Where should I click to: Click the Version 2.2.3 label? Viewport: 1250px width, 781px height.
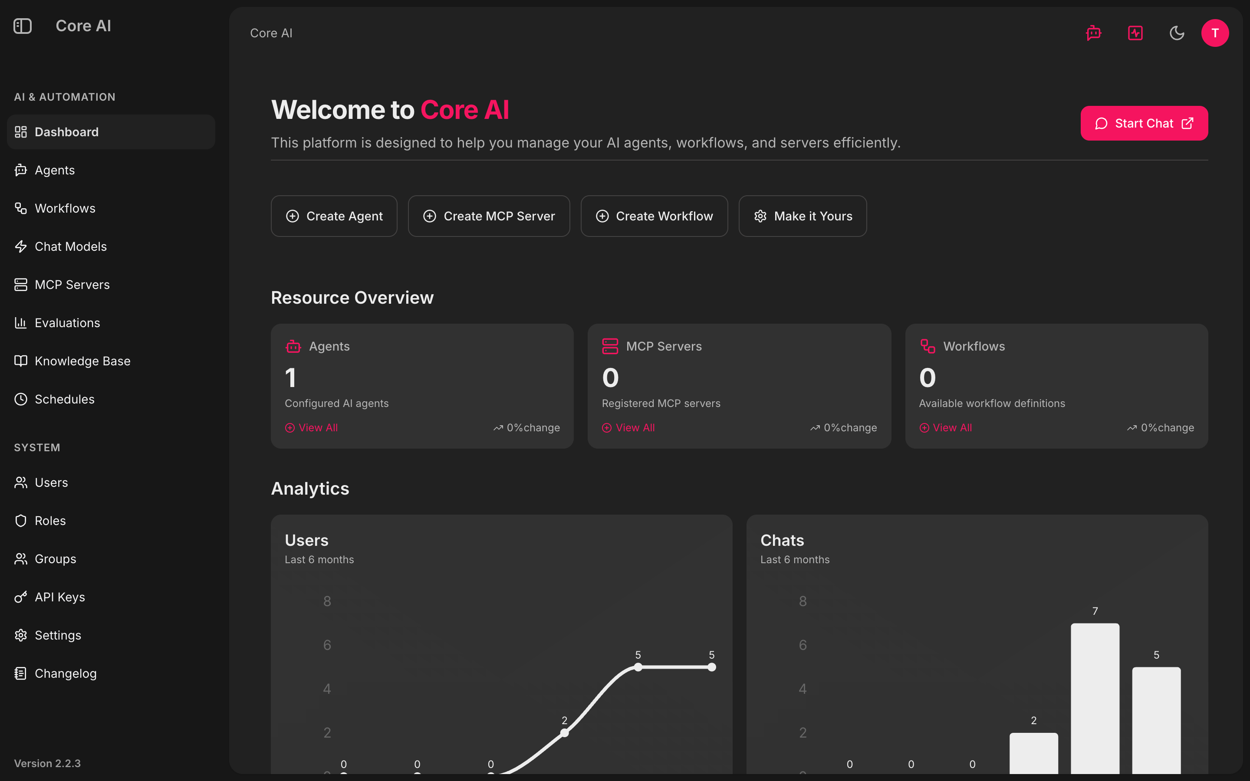point(47,764)
